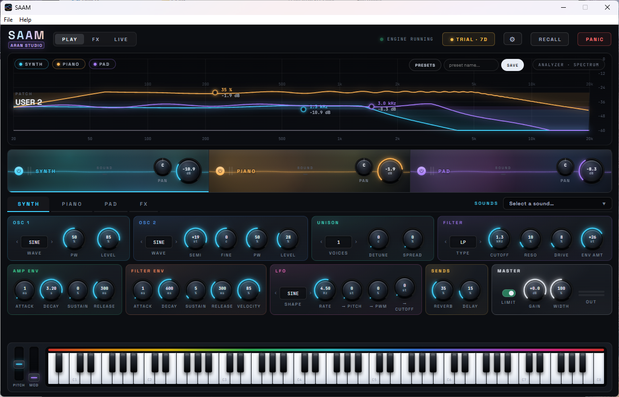Image resolution: width=619 pixels, height=397 pixels.
Task: Click the SAVE preset button
Action: (x=512, y=65)
